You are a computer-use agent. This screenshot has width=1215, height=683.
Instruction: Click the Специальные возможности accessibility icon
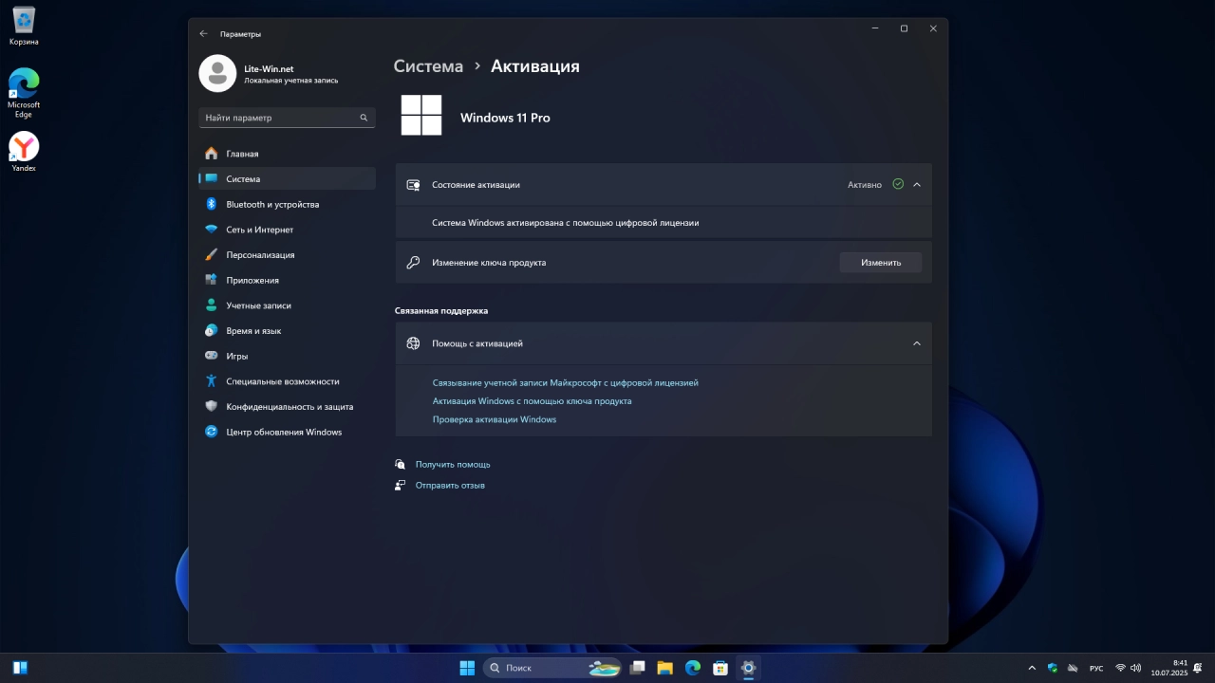pyautogui.click(x=211, y=381)
